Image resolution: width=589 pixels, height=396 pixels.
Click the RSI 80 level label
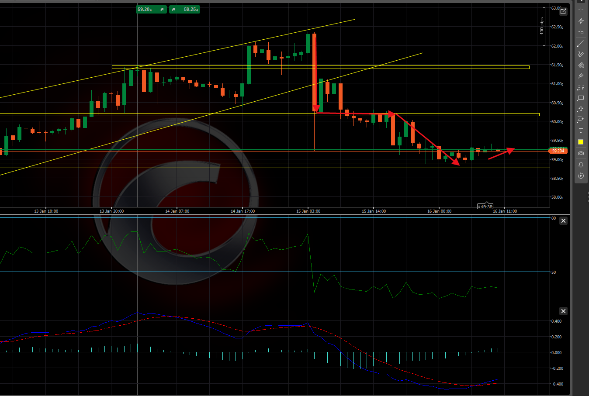(x=554, y=218)
